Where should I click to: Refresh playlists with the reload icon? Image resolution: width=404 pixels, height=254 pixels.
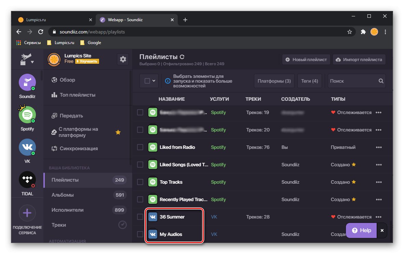pos(182,57)
